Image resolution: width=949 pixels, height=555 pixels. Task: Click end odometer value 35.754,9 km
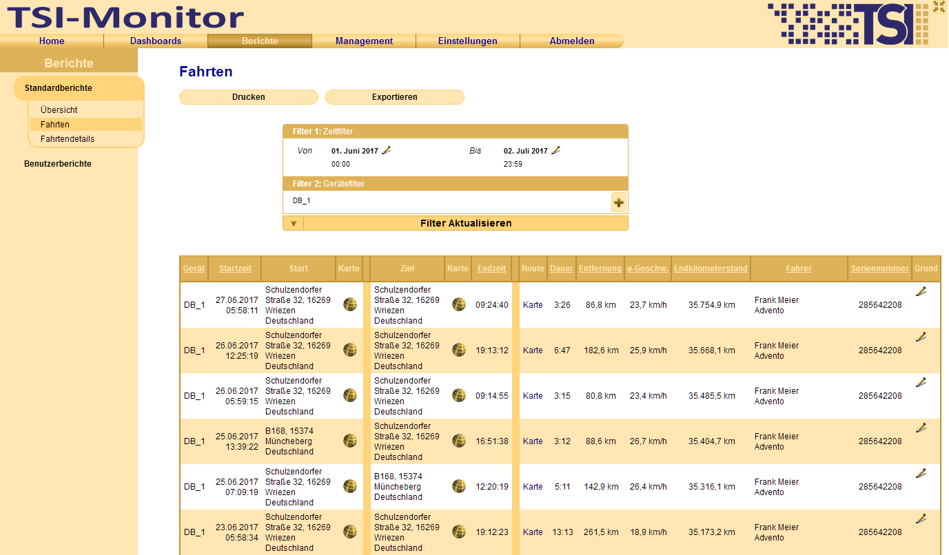pyautogui.click(x=712, y=305)
